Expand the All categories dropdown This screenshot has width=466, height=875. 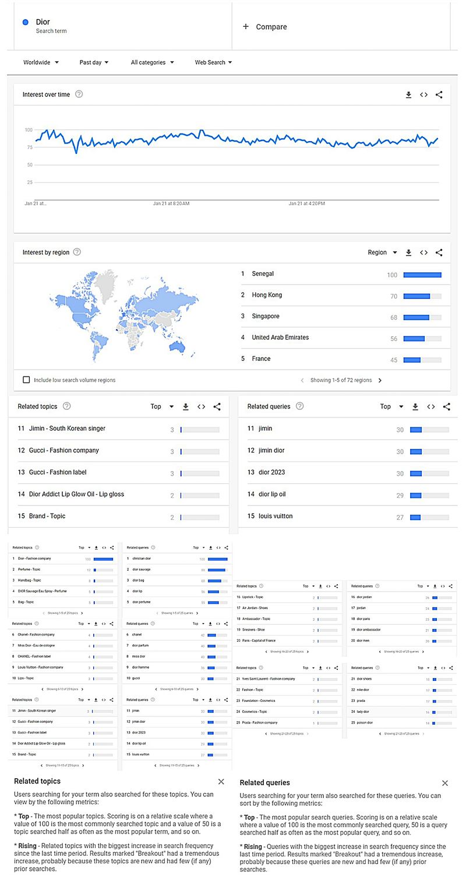pos(152,62)
